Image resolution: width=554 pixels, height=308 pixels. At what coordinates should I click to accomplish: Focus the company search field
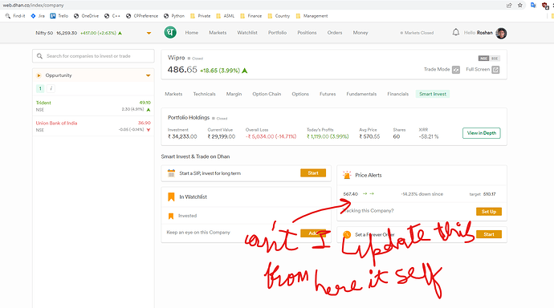(x=93, y=56)
